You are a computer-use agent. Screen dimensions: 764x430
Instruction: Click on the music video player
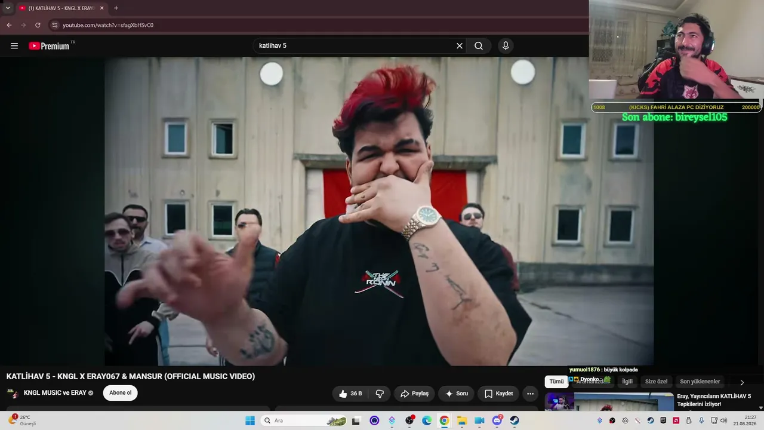[x=379, y=211]
